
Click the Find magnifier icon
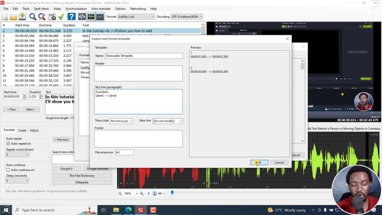(x=32, y=17)
